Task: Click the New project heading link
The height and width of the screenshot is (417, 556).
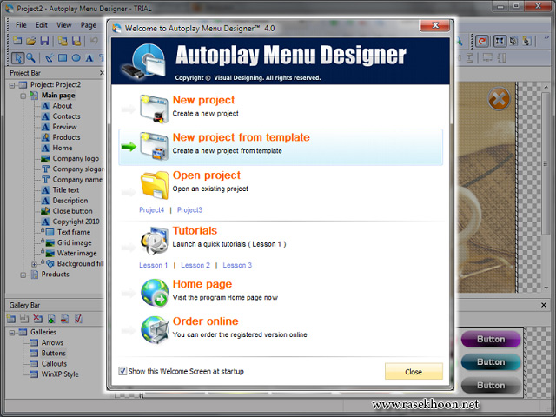Action: coord(203,100)
